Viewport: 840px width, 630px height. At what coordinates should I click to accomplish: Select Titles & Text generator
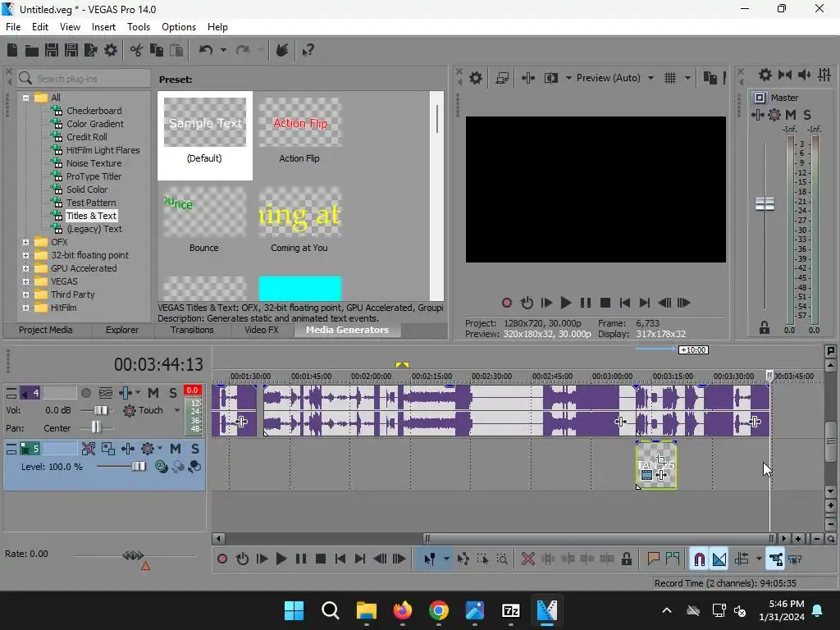(92, 216)
